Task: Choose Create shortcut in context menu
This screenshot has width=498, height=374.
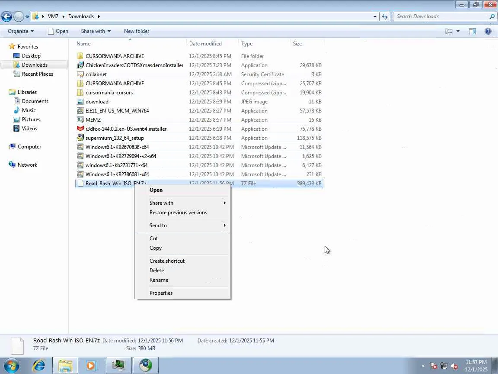Action: pos(182,261)
